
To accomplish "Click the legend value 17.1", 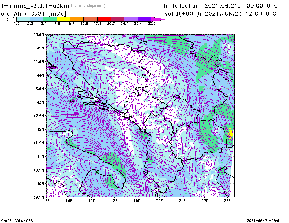I will coord(98,23).
